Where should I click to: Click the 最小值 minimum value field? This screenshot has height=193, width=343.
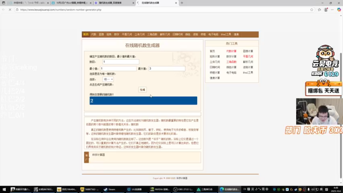click(118, 69)
